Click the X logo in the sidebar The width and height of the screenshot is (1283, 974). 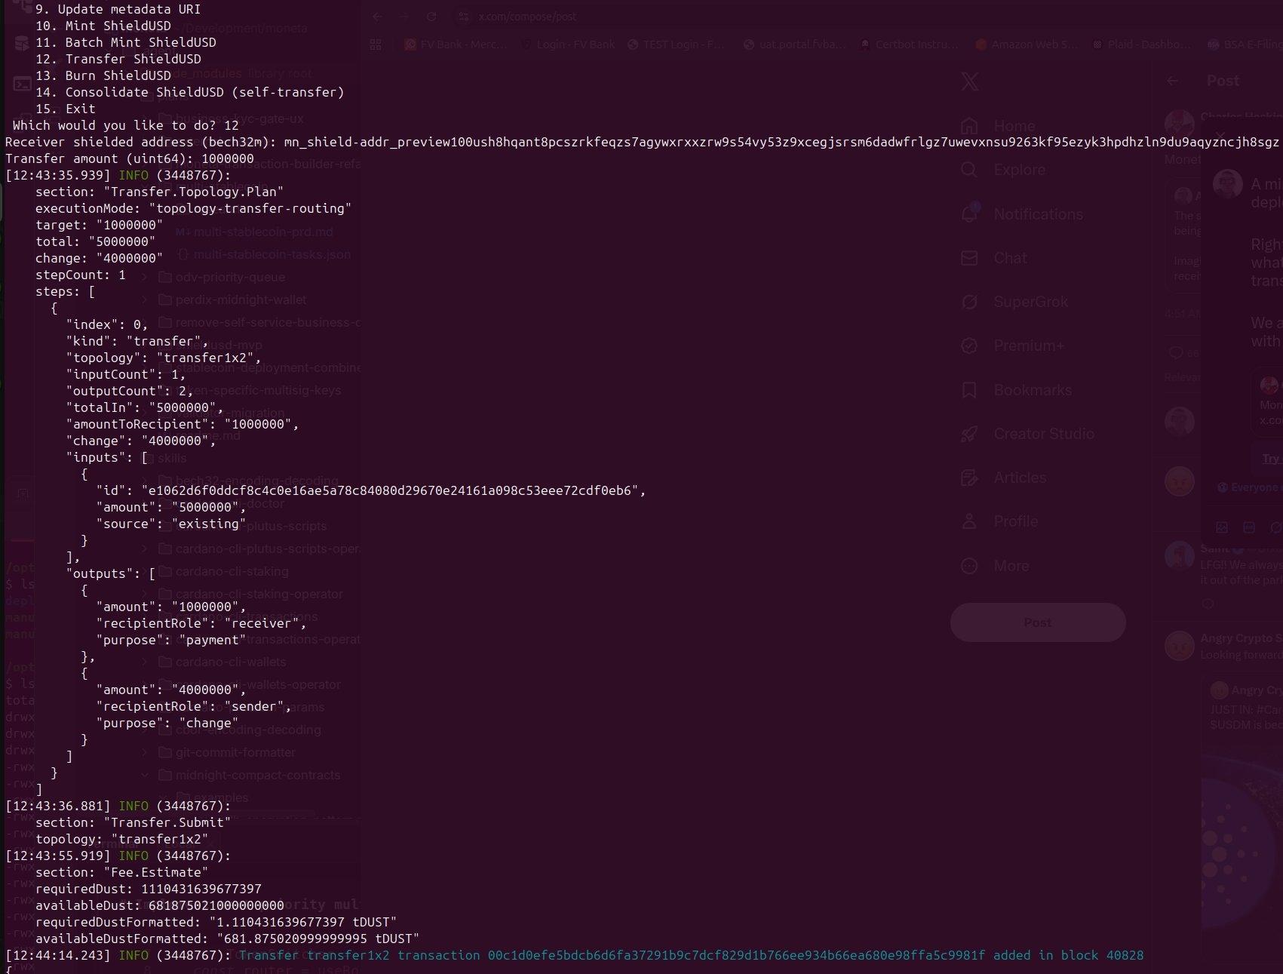tap(970, 81)
